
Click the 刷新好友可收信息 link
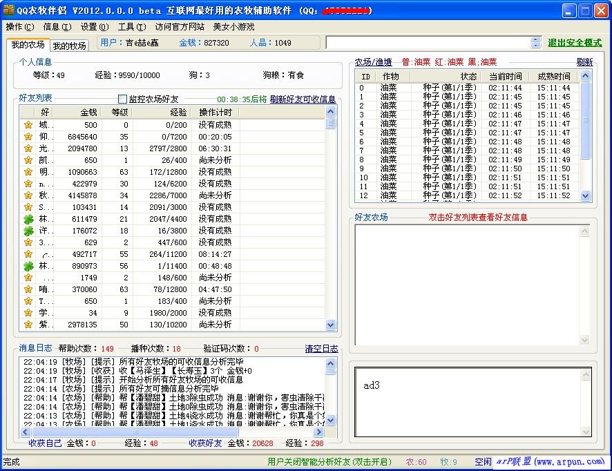tap(303, 99)
